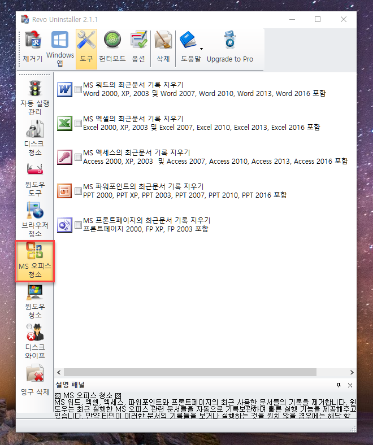373x445 pixels.
Task: Close the 설명 패널 description panel
Action: (x=350, y=385)
